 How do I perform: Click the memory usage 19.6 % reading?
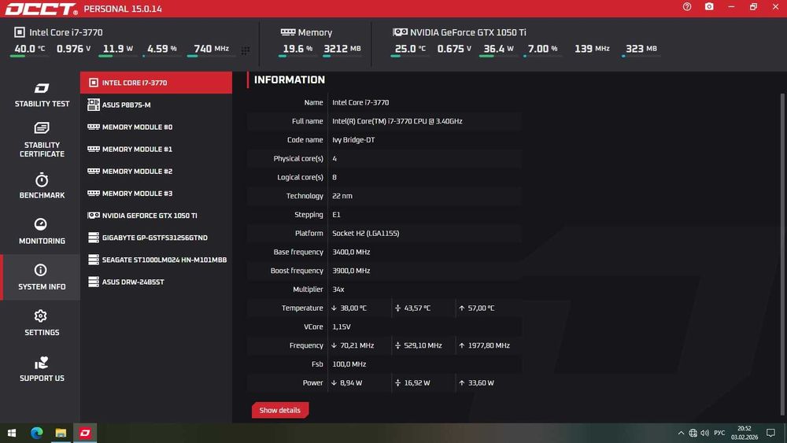coord(297,49)
